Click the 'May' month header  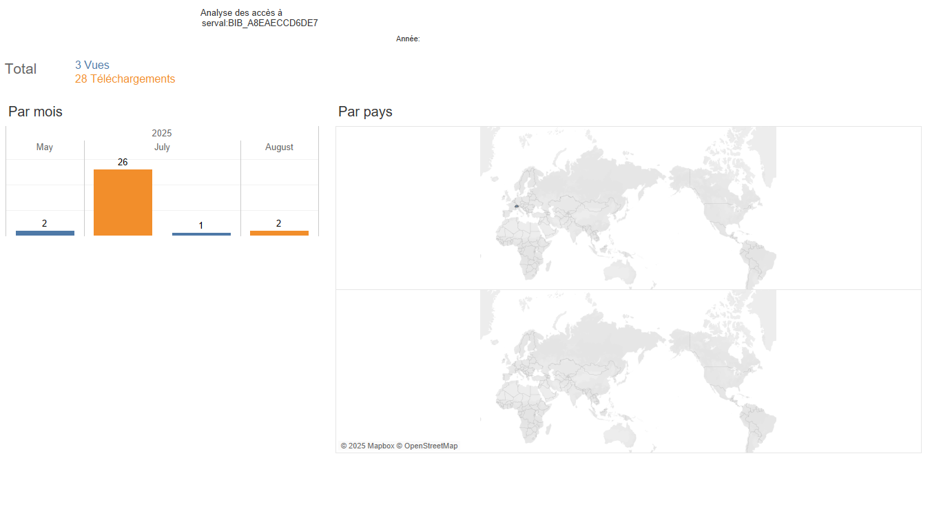pos(45,147)
